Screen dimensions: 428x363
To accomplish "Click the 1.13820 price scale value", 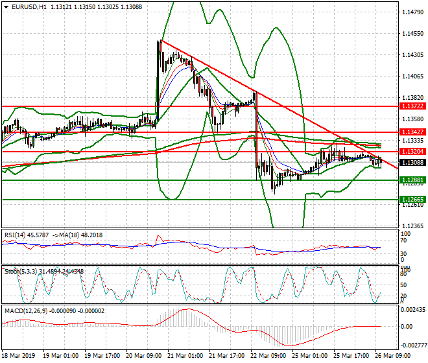I will pyautogui.click(x=412, y=98).
